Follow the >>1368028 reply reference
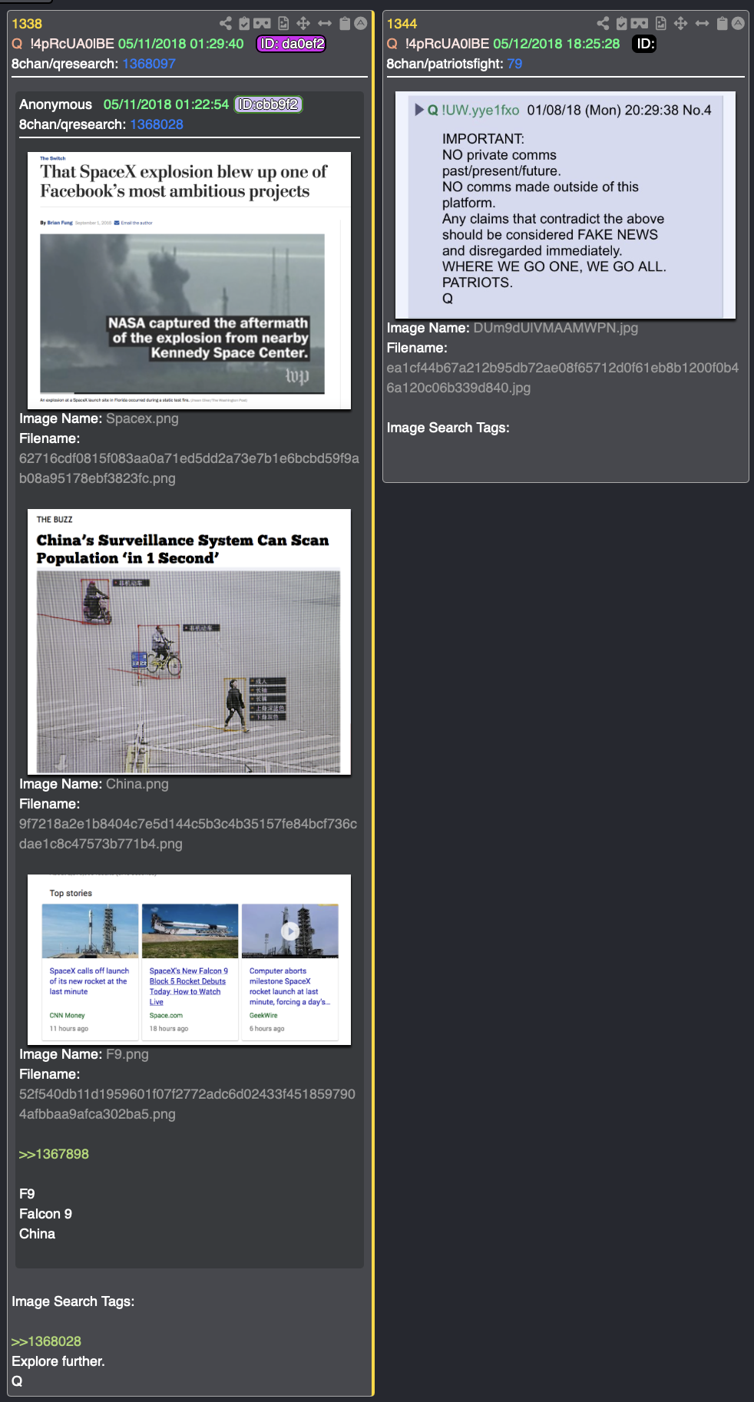The width and height of the screenshot is (754, 1402). [x=46, y=1341]
